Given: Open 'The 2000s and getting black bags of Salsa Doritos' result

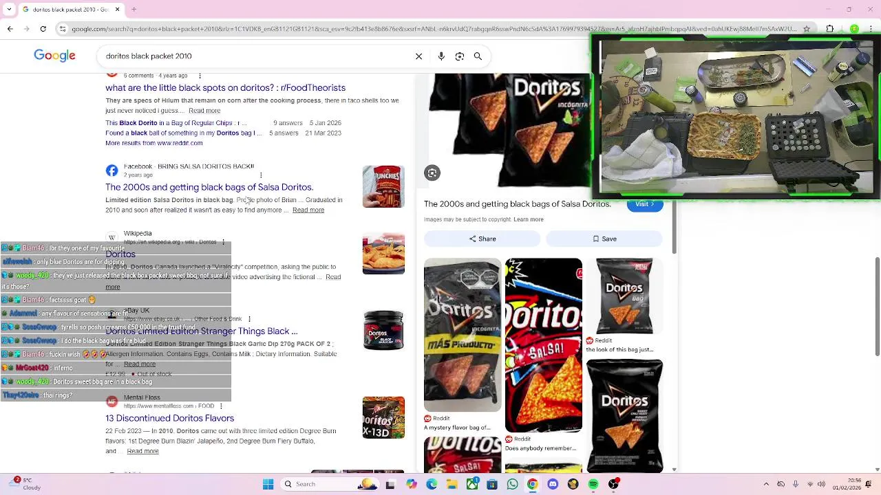Looking at the screenshot, I should 209,187.
